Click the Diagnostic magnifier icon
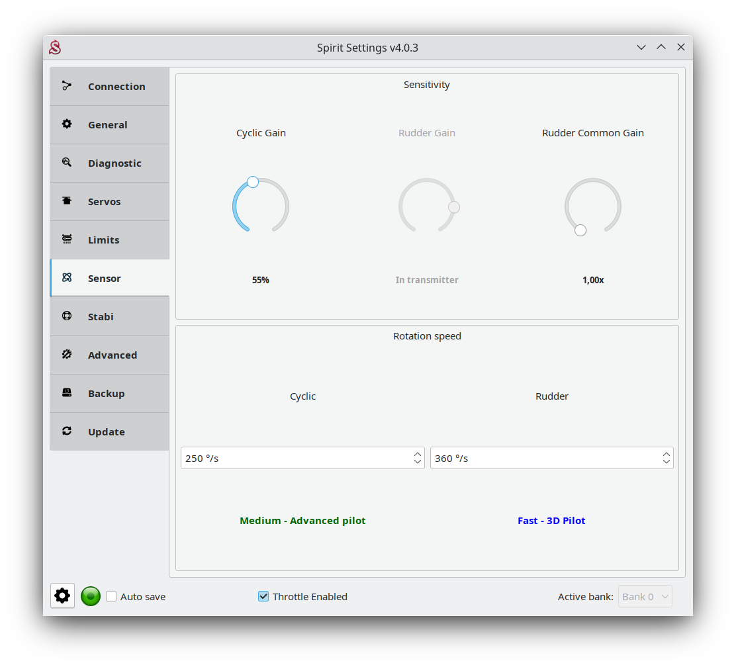Viewport: 736px width, 667px height. pos(66,163)
